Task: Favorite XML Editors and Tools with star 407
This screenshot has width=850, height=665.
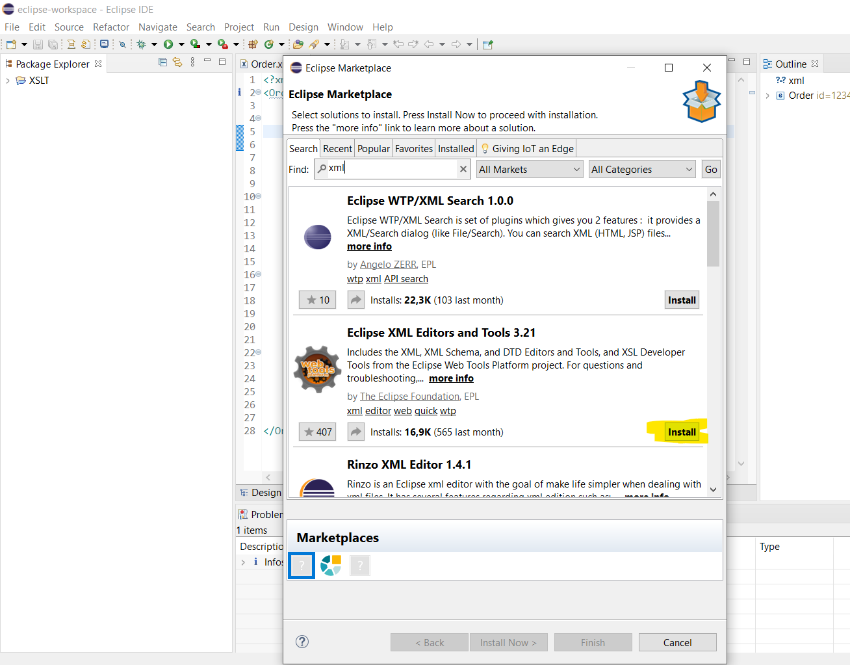Action: [318, 432]
